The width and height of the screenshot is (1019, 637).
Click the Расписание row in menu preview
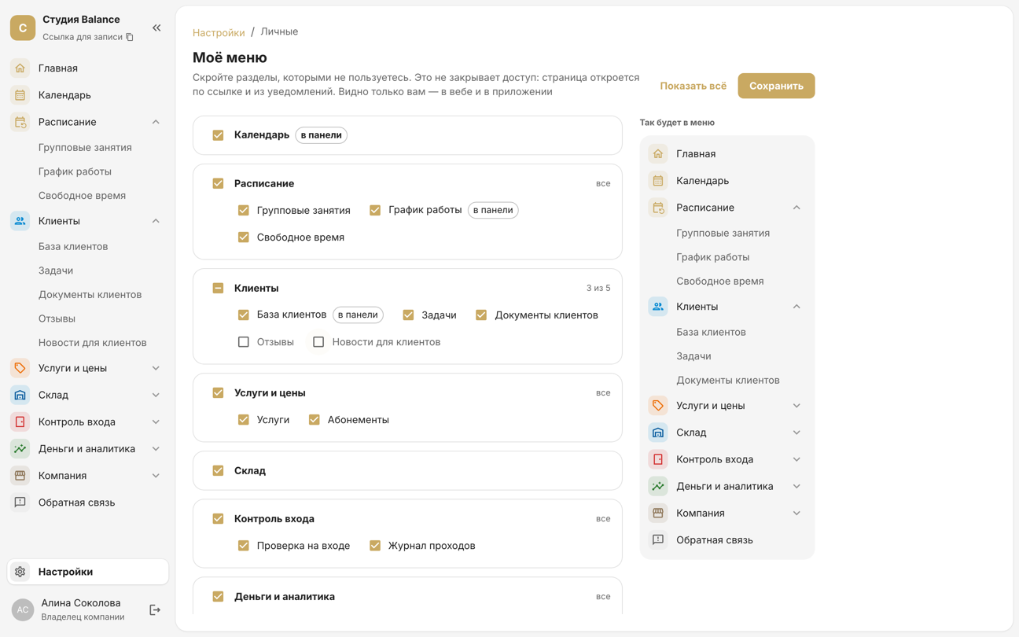point(727,208)
